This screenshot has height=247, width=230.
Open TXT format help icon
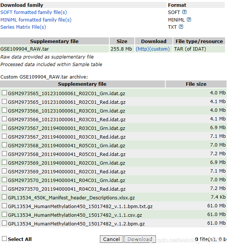[181, 27]
